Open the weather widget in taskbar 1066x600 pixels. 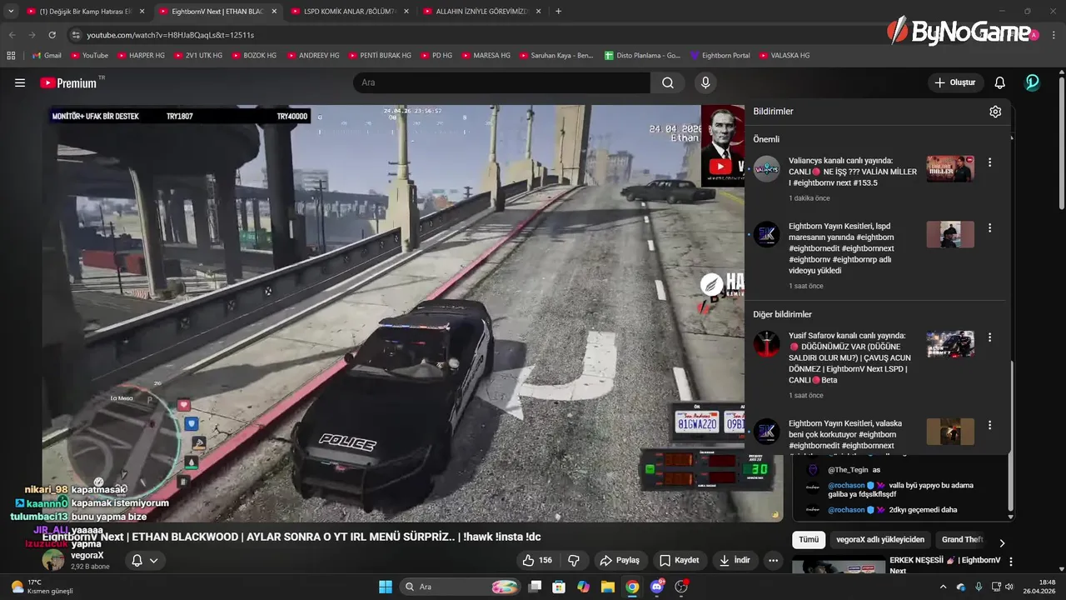(42, 587)
